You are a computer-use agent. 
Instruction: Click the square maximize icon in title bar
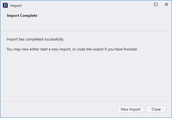[156, 4]
